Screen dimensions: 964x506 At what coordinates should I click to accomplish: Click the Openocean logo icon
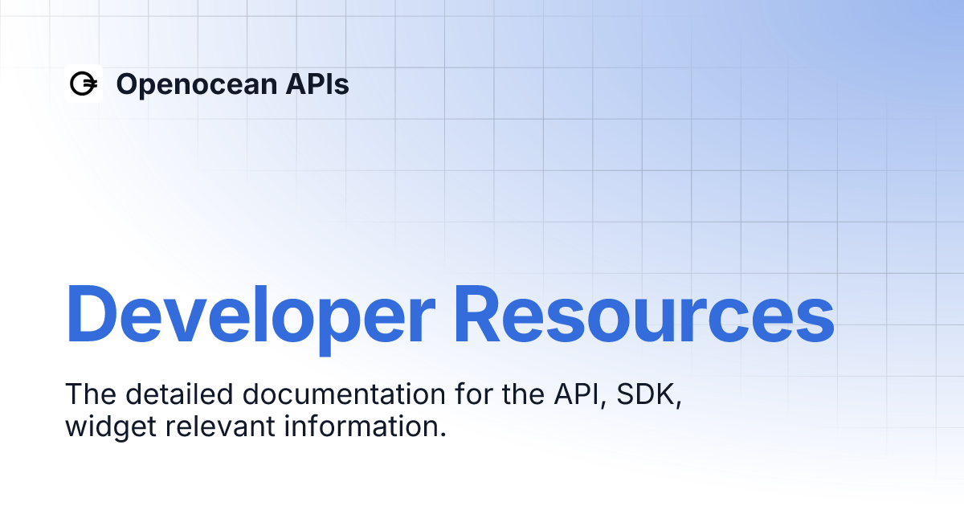[x=83, y=84]
